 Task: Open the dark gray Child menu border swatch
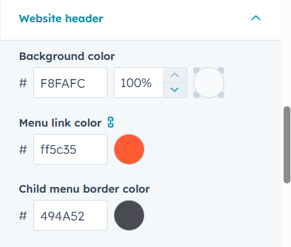point(129,216)
